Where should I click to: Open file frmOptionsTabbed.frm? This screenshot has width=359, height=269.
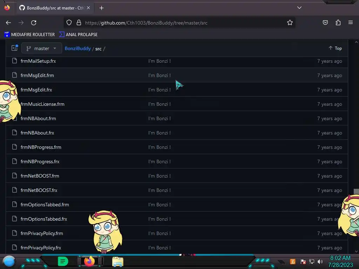pyautogui.click(x=45, y=205)
